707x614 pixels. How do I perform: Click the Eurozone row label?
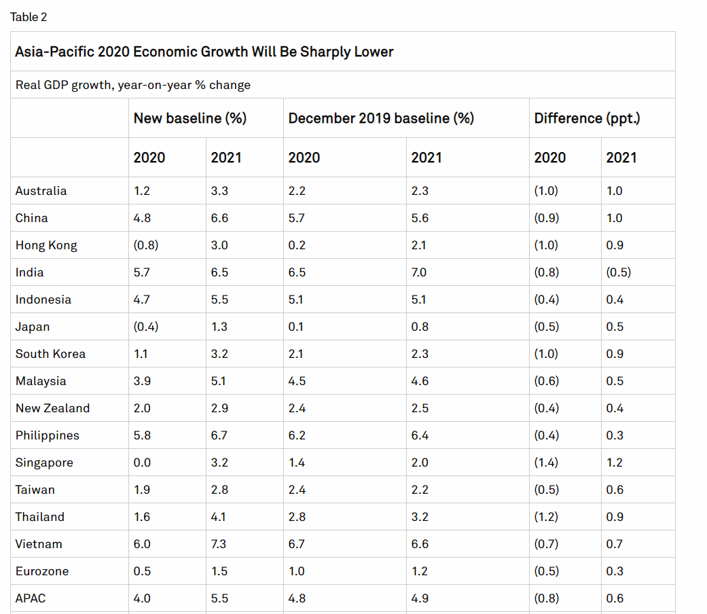pyautogui.click(x=42, y=571)
